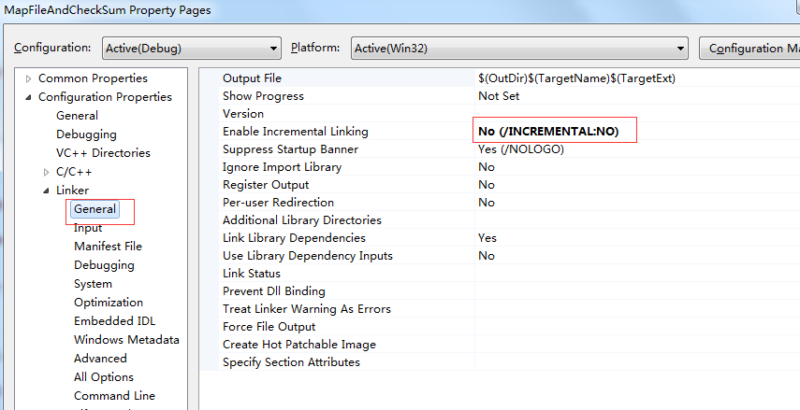Expand the Common Properties tree node
Image resolution: width=800 pixels, height=410 pixels.
pos(29,79)
